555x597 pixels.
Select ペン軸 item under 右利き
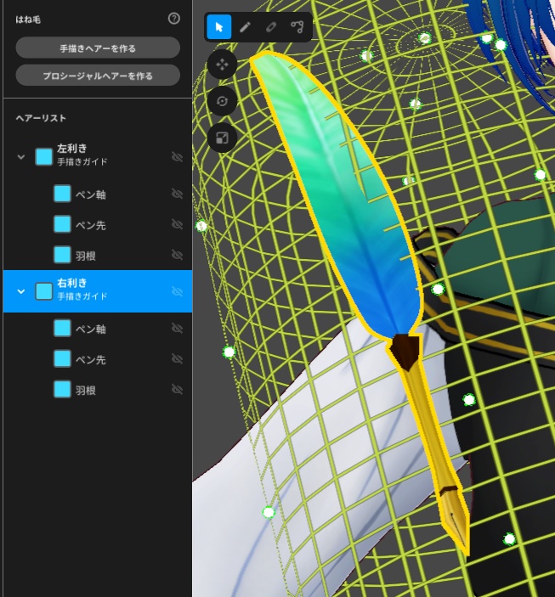(98, 328)
